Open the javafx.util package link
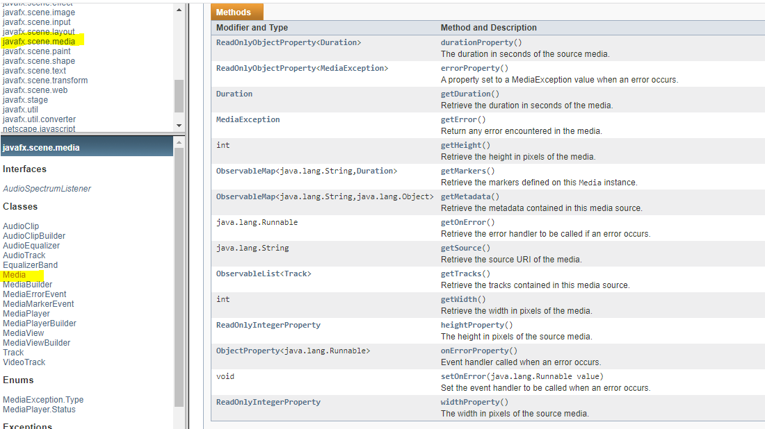 point(20,110)
